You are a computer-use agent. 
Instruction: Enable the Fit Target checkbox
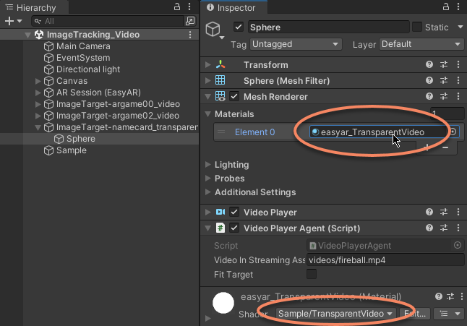[x=312, y=274]
